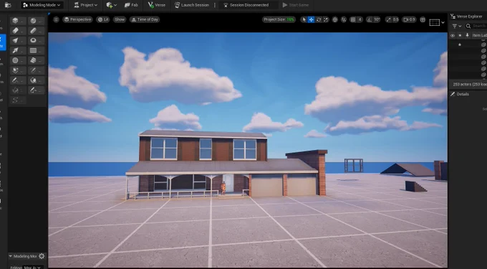This screenshot has height=269, width=487.
Task: Activate the Select cursor mode
Action: 304,19
